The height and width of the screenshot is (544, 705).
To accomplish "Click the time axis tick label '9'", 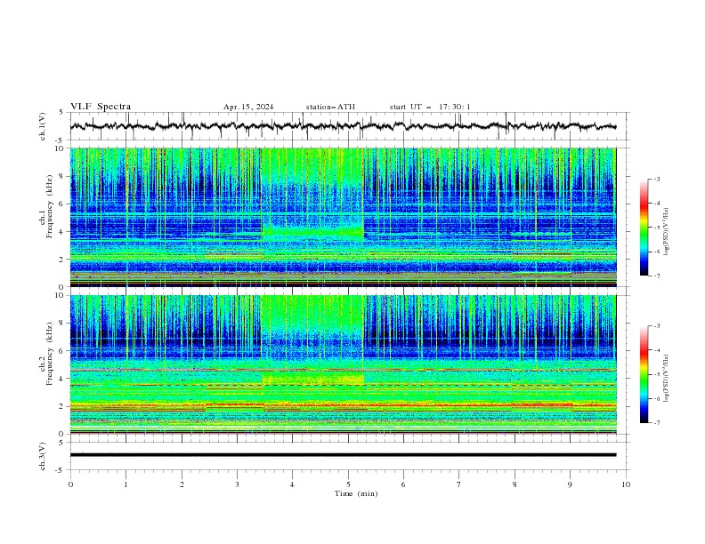I will tap(570, 484).
